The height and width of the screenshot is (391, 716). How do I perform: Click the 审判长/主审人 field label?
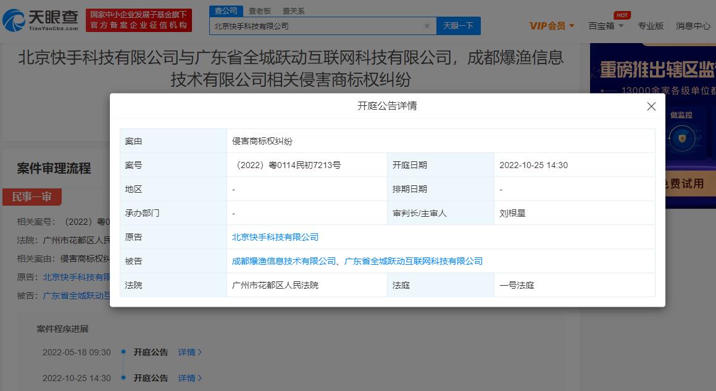(x=419, y=213)
